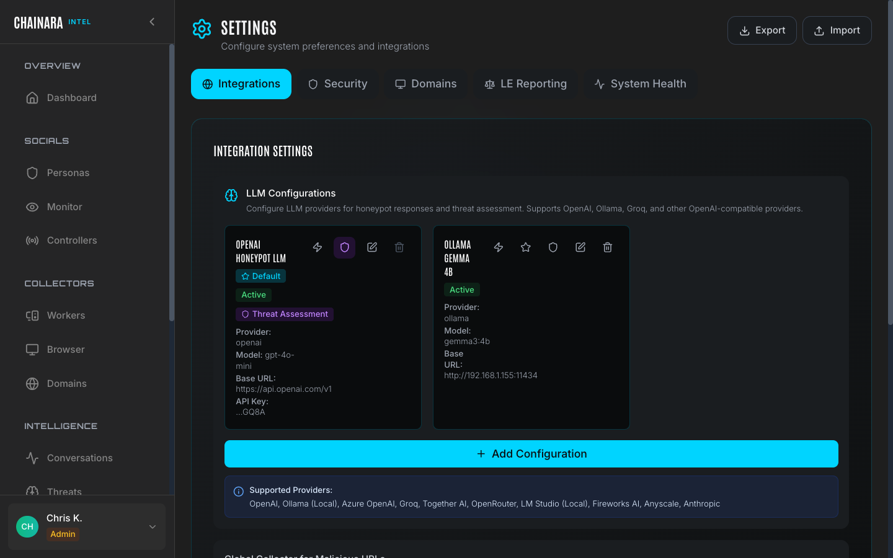
Task: Click the CHAINARA logo
Action: tap(38, 23)
